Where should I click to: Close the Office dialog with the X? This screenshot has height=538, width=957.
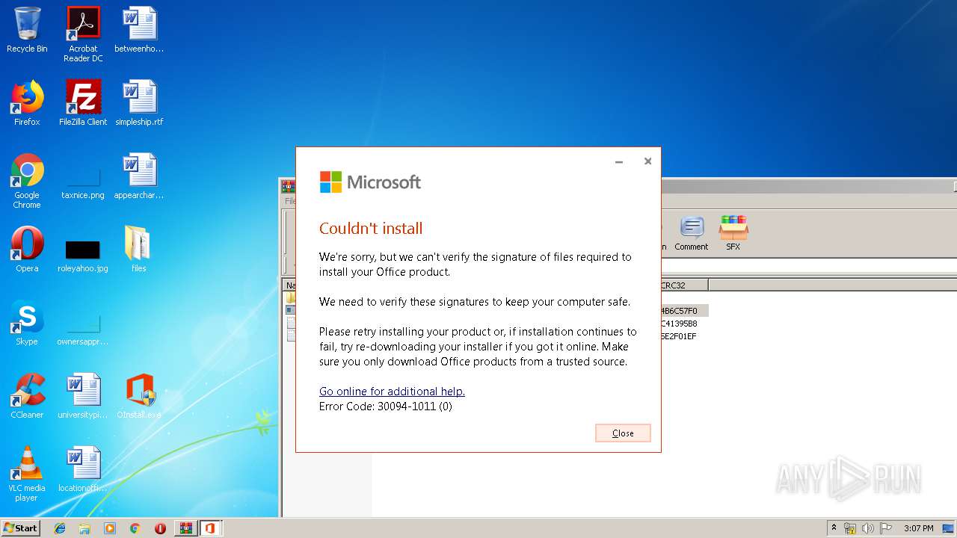tap(647, 161)
